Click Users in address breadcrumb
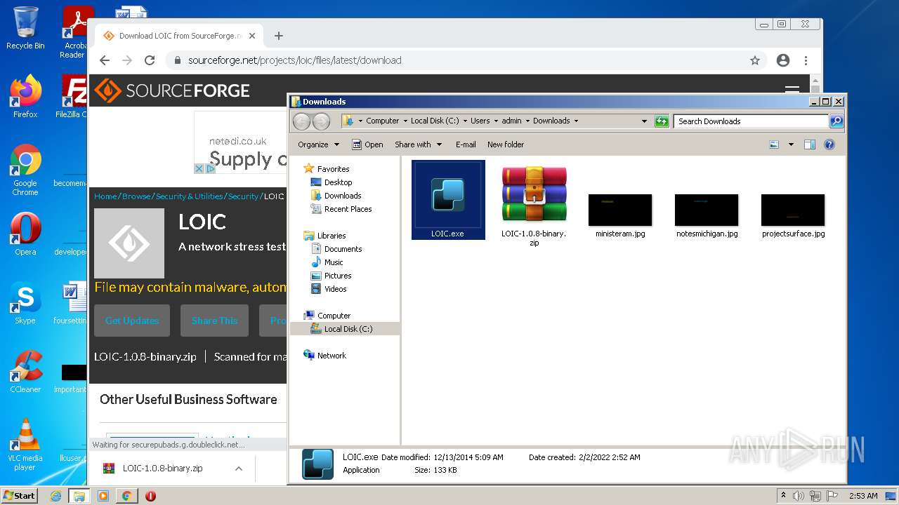Image resolution: width=899 pixels, height=505 pixels. pos(480,121)
